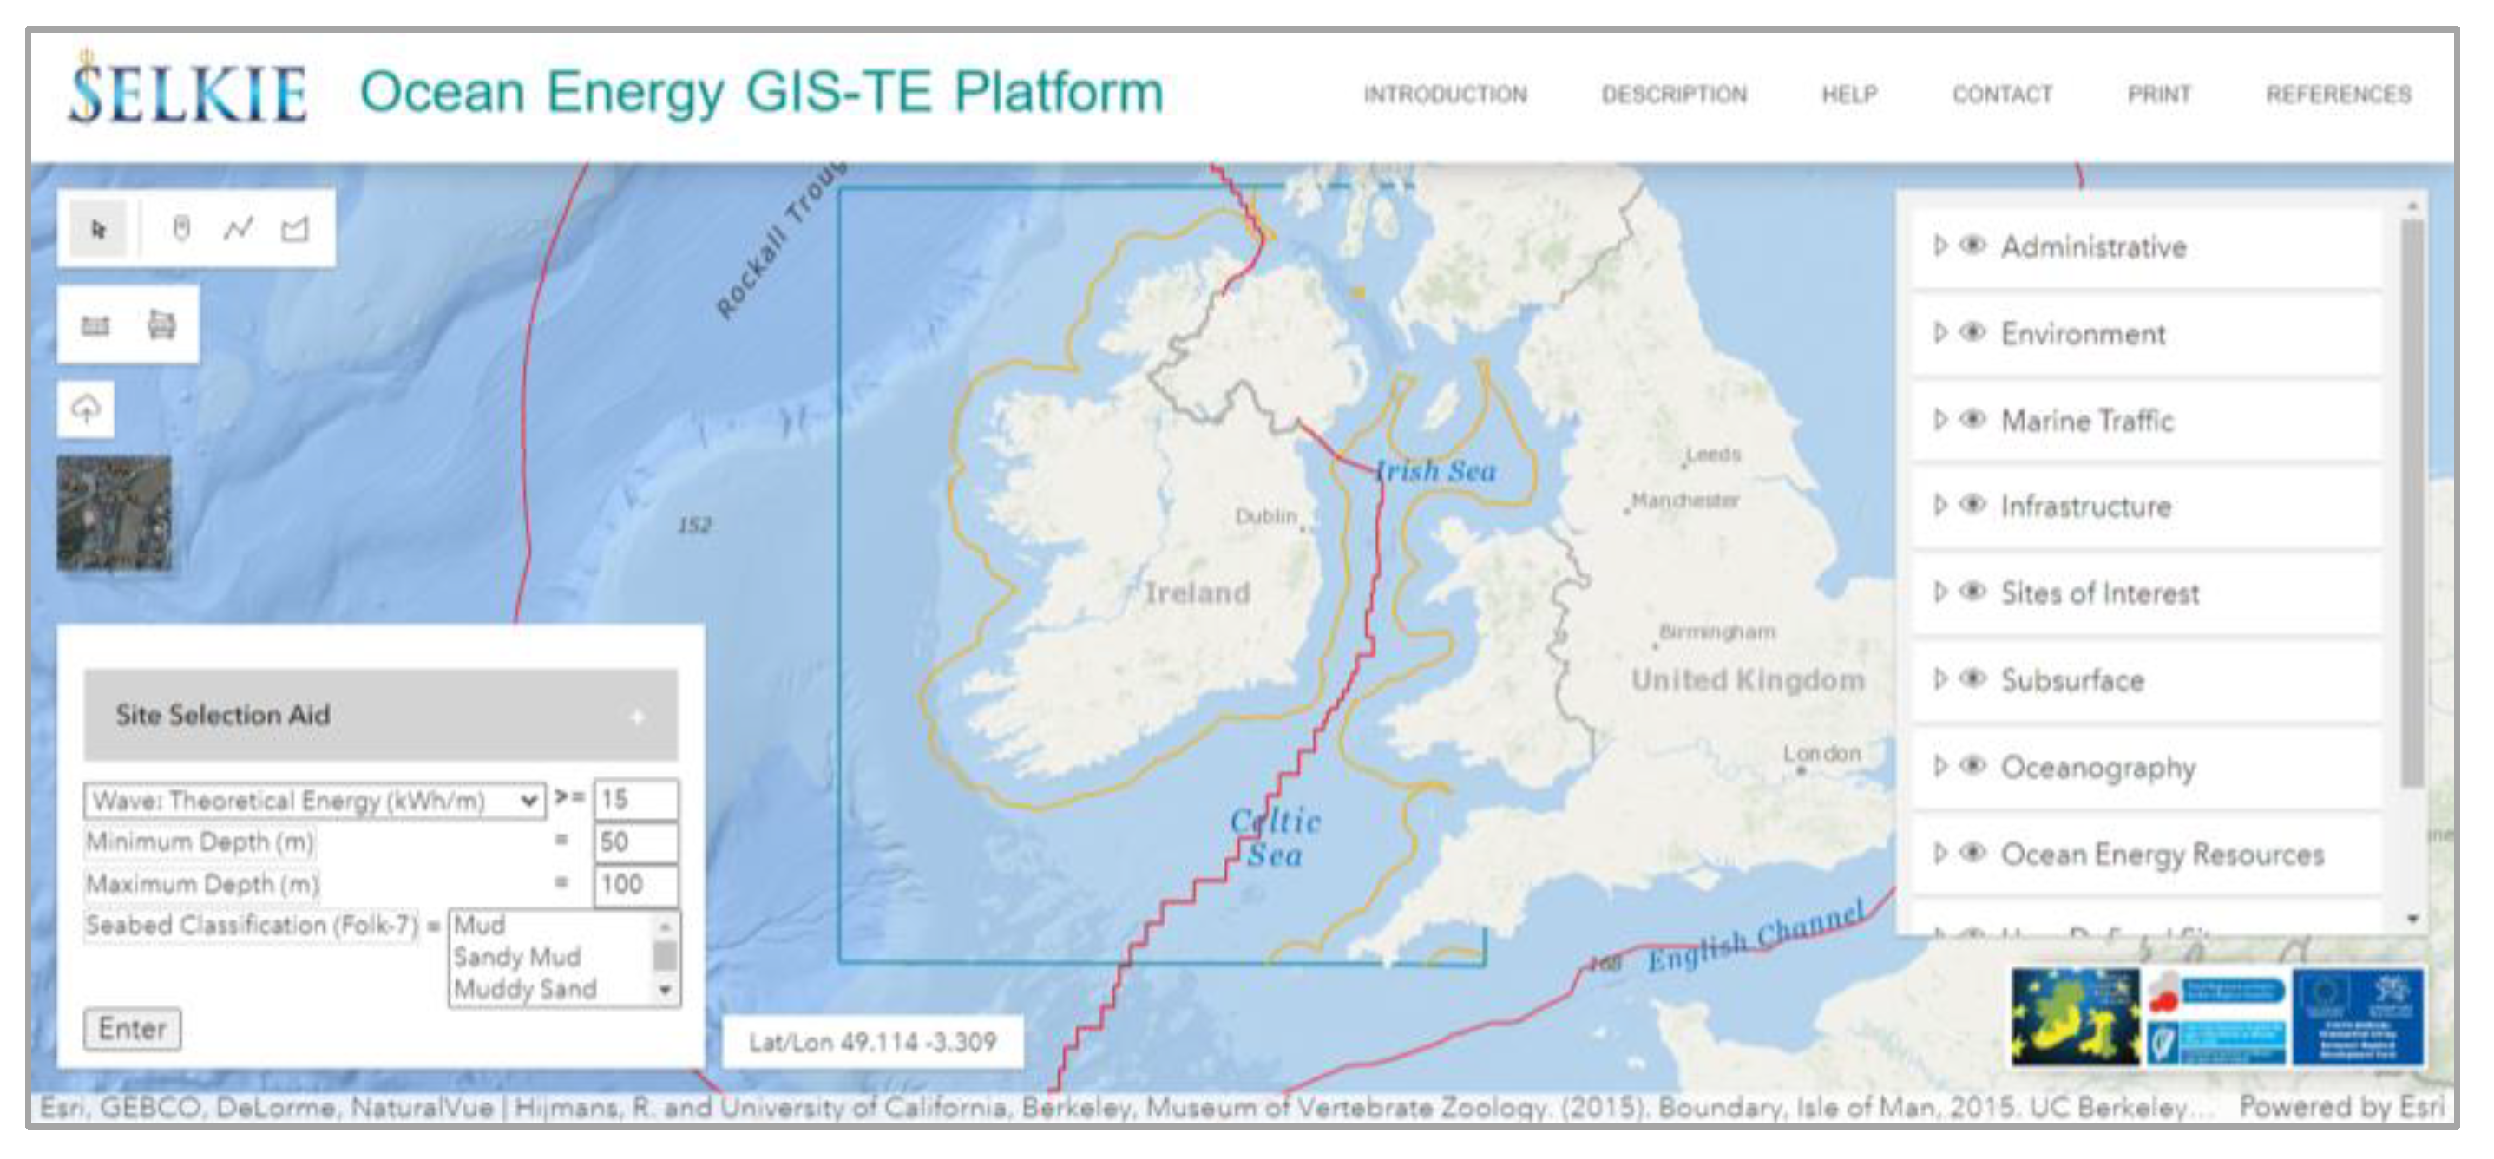Image resolution: width=2494 pixels, height=1159 pixels.
Task: Select the polyline drawing tool
Action: pos(238,230)
